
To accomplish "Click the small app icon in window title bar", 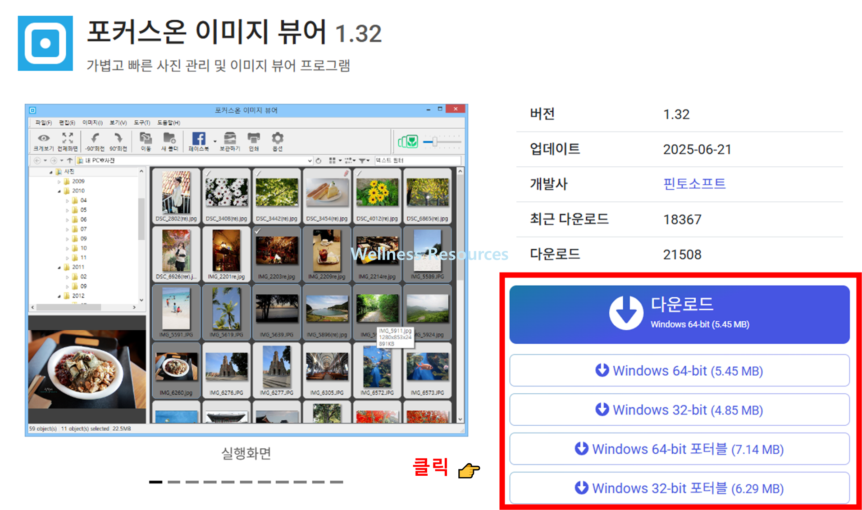I will [32, 110].
